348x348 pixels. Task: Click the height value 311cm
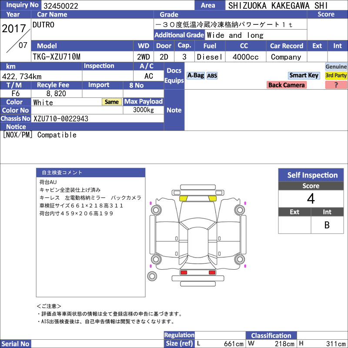click(x=336, y=344)
